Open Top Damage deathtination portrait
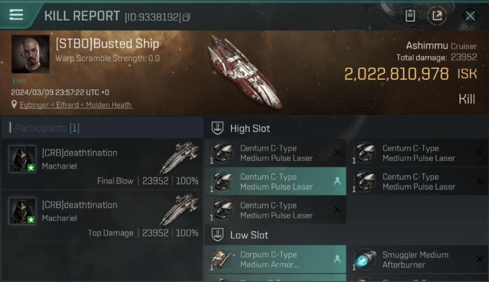 coord(23,211)
